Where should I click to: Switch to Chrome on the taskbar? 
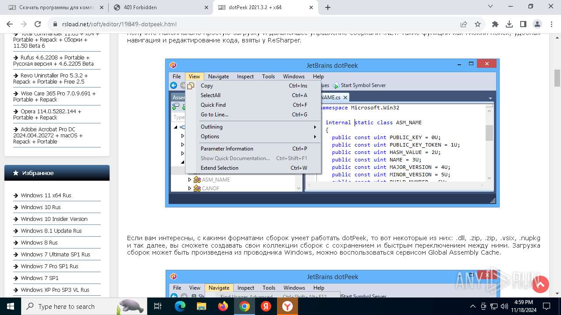[x=245, y=306]
